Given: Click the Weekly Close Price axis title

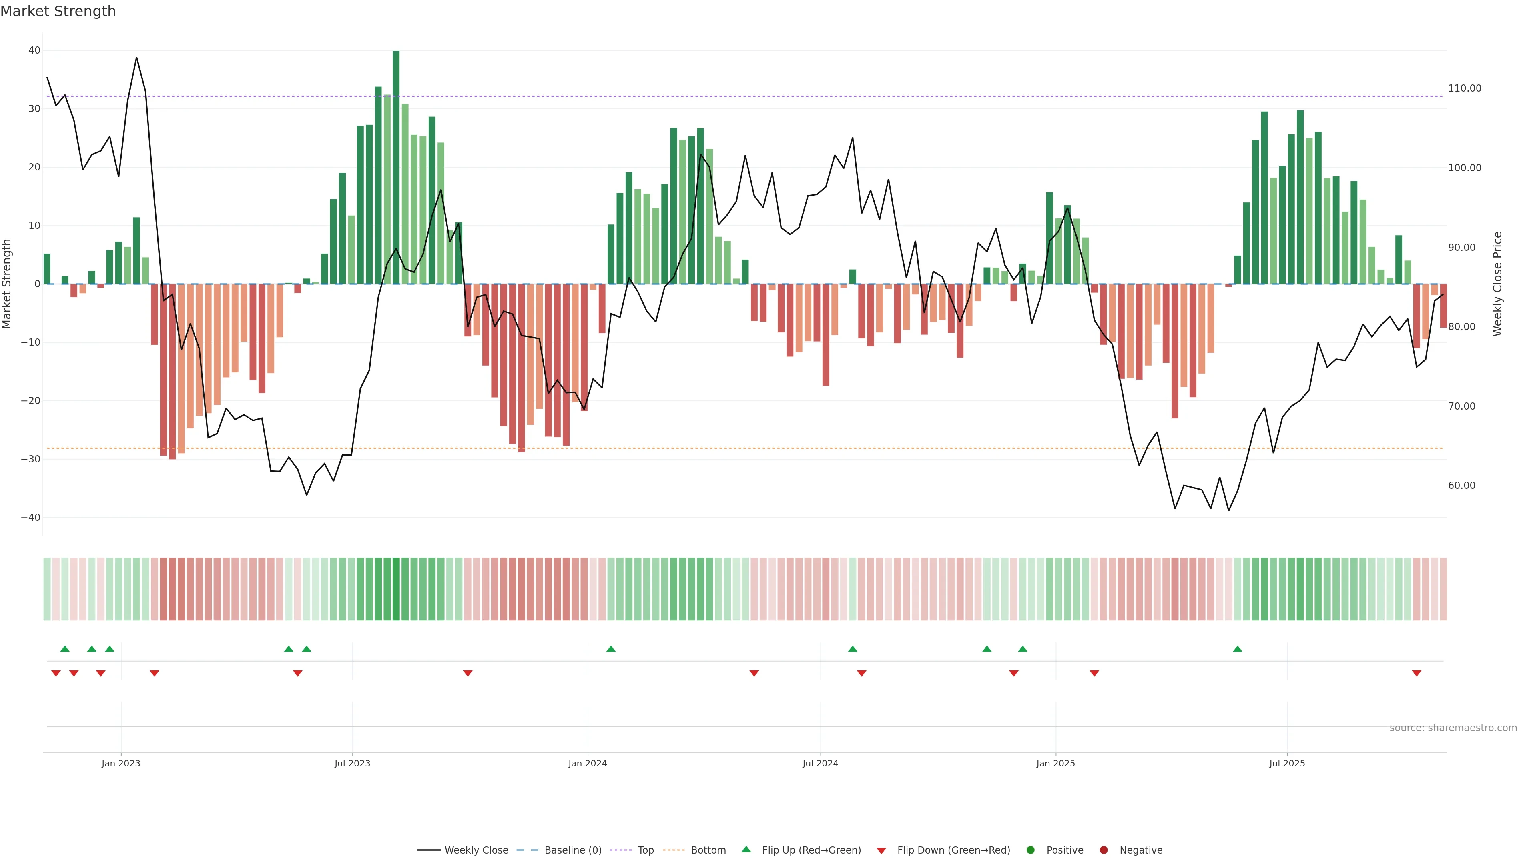Looking at the screenshot, I should [x=1498, y=284].
